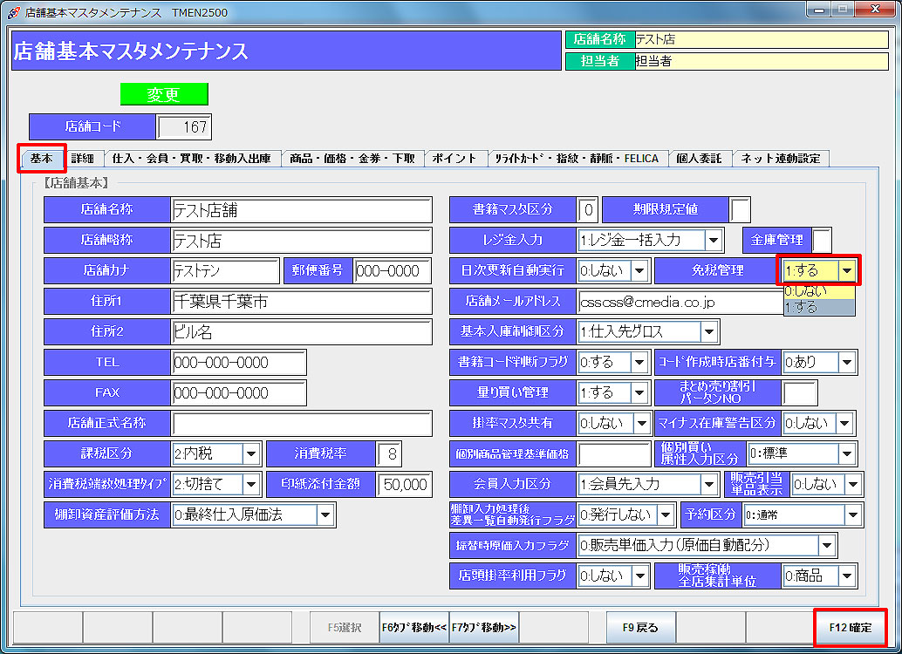Image resolution: width=902 pixels, height=654 pixels.
Task: Switch to the 詳細 tab
Action: pos(83,159)
